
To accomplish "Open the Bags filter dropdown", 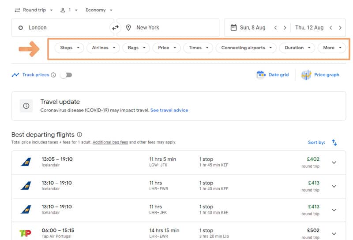I will [136, 48].
